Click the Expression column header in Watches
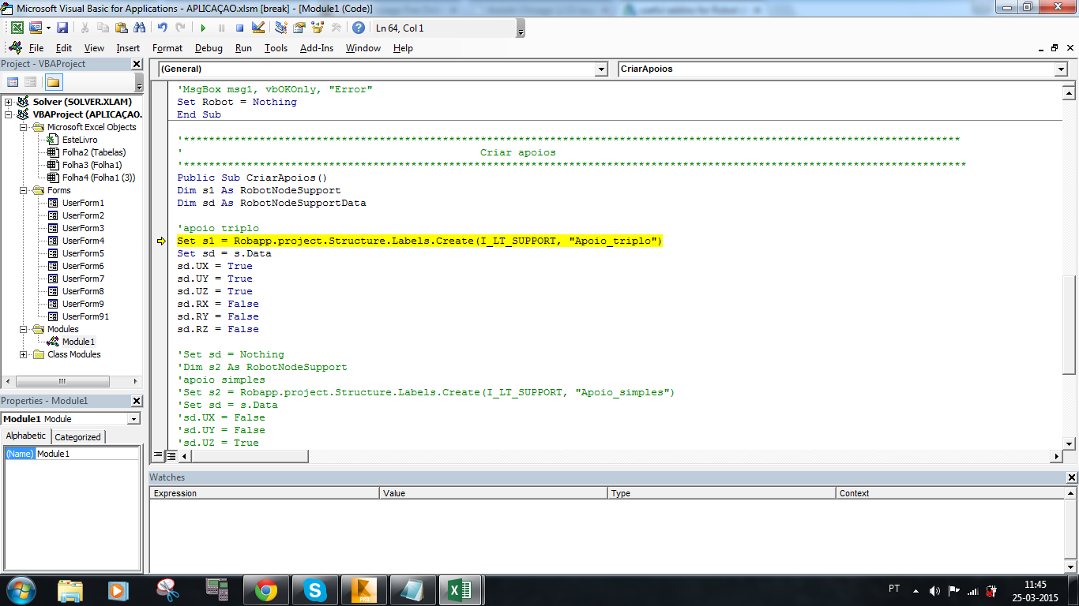The width and height of the screenshot is (1079, 606). (x=265, y=493)
